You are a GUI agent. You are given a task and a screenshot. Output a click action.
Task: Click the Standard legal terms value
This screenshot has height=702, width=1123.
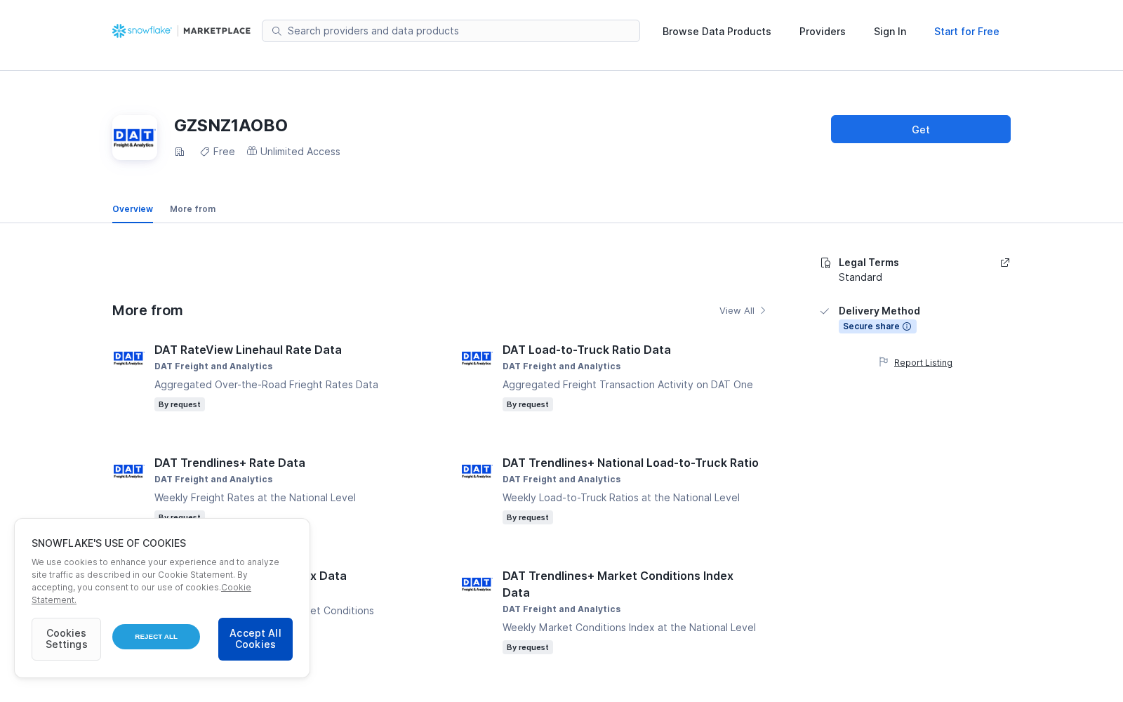(x=860, y=277)
